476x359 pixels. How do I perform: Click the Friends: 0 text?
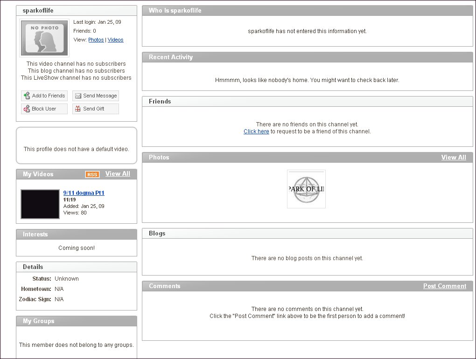pyautogui.click(x=84, y=31)
